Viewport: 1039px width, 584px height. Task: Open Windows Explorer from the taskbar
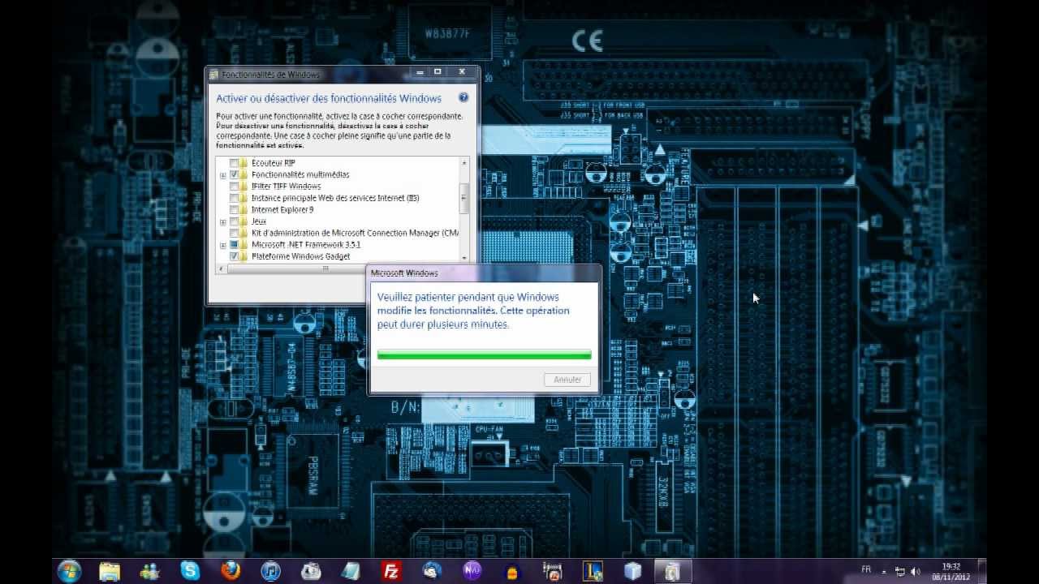(x=110, y=571)
